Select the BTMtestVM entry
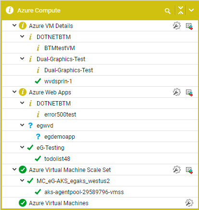Screen dimensions: 199x210 60,48
